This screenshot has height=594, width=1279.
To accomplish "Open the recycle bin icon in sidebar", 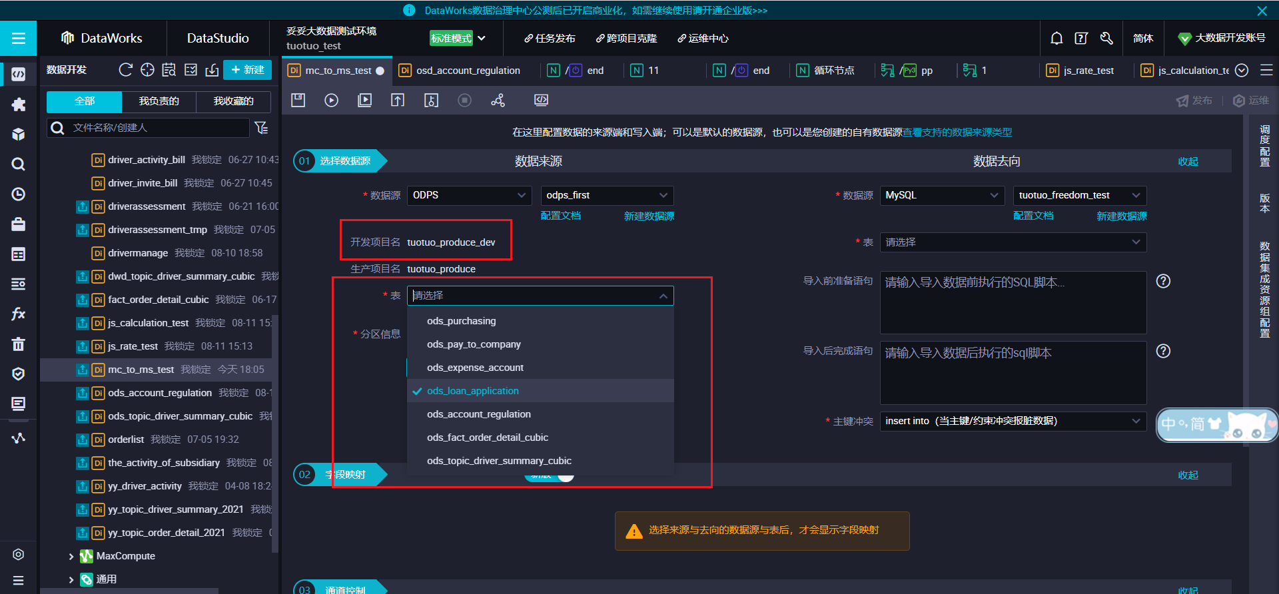I will coord(18,344).
